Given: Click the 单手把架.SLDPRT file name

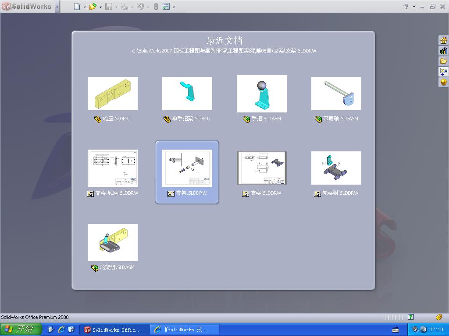Looking at the screenshot, I should [192, 119].
